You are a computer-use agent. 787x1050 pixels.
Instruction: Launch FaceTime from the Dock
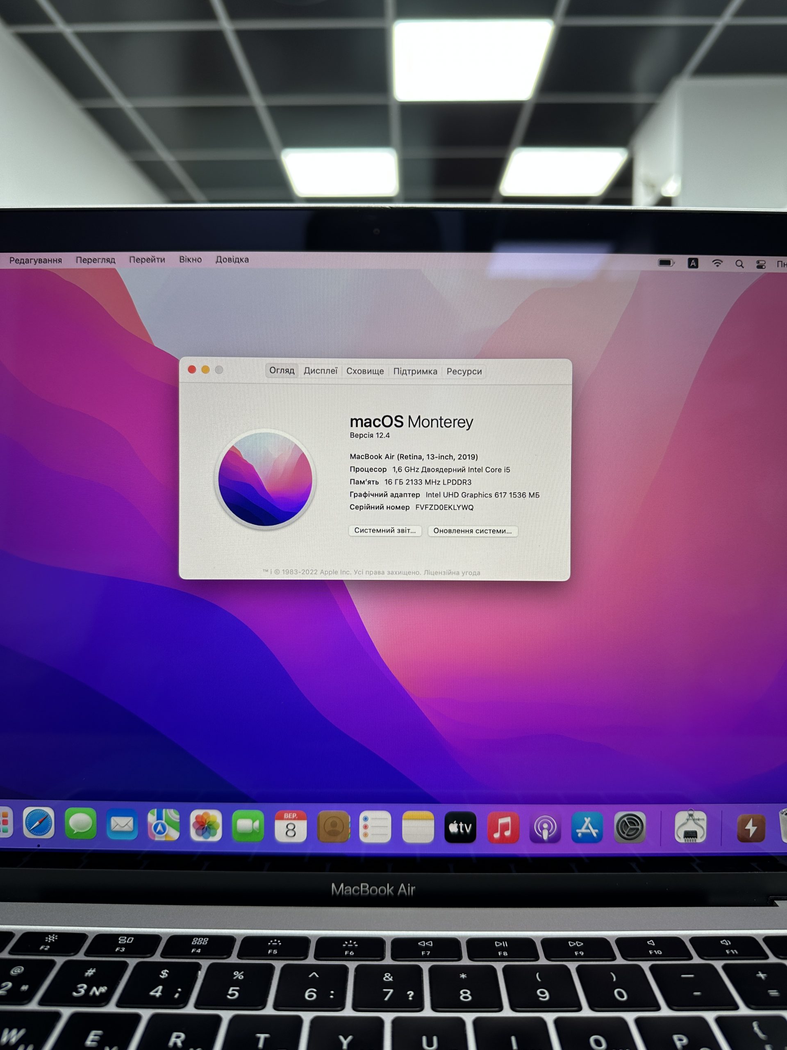[248, 826]
